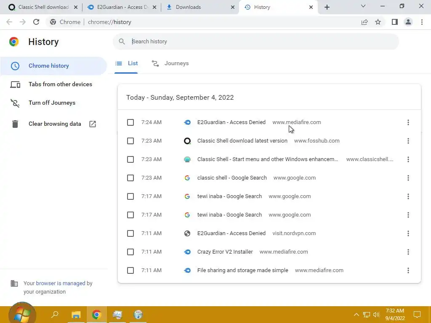Click the mediafire favicon of Crazy Error V2 Installer
431x323 pixels.
coord(187,252)
